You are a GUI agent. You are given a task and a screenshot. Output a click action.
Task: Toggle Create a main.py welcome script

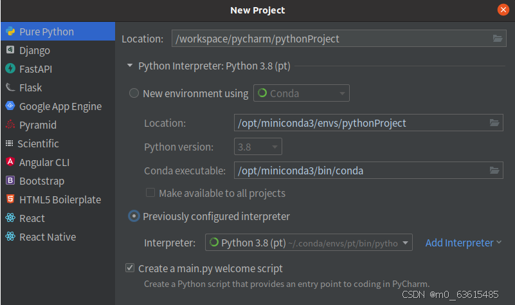(x=131, y=268)
